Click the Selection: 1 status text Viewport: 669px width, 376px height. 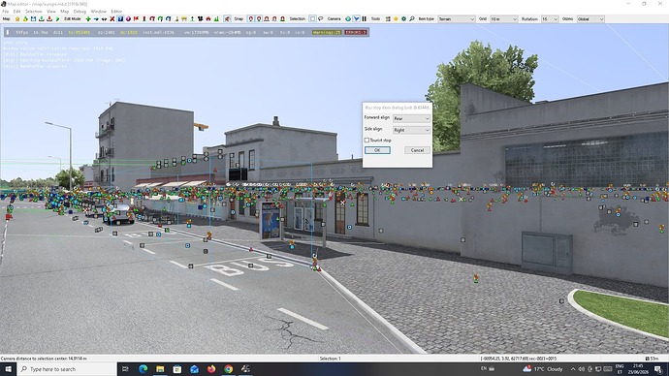331,359
